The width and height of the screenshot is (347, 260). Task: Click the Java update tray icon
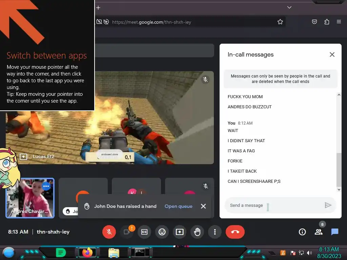click(x=283, y=253)
